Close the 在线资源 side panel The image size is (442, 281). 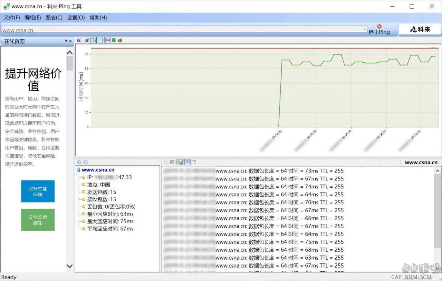pos(70,41)
